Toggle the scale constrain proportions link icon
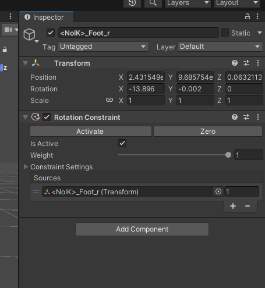This screenshot has width=265, height=288. [x=109, y=100]
